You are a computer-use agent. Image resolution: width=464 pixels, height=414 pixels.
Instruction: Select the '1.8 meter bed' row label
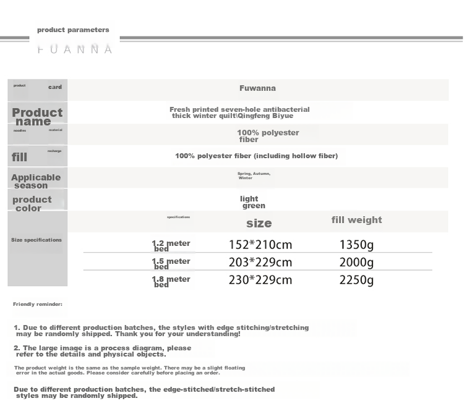click(x=171, y=282)
